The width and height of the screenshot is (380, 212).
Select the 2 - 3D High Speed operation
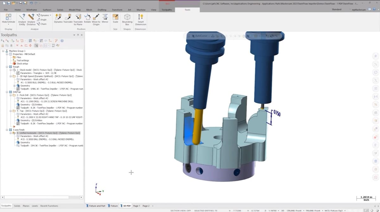[49, 76]
